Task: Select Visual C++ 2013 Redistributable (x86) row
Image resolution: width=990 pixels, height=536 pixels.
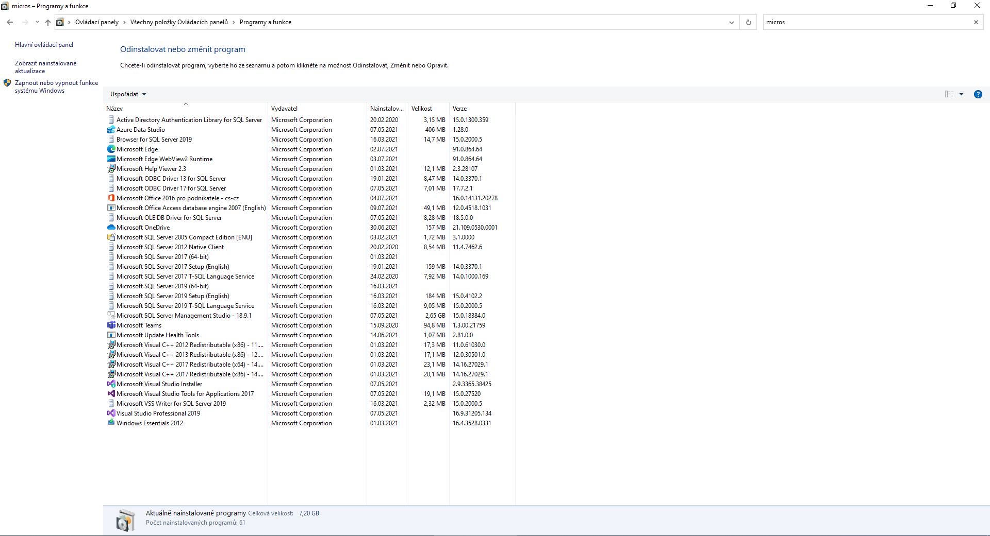Action: pos(309,355)
